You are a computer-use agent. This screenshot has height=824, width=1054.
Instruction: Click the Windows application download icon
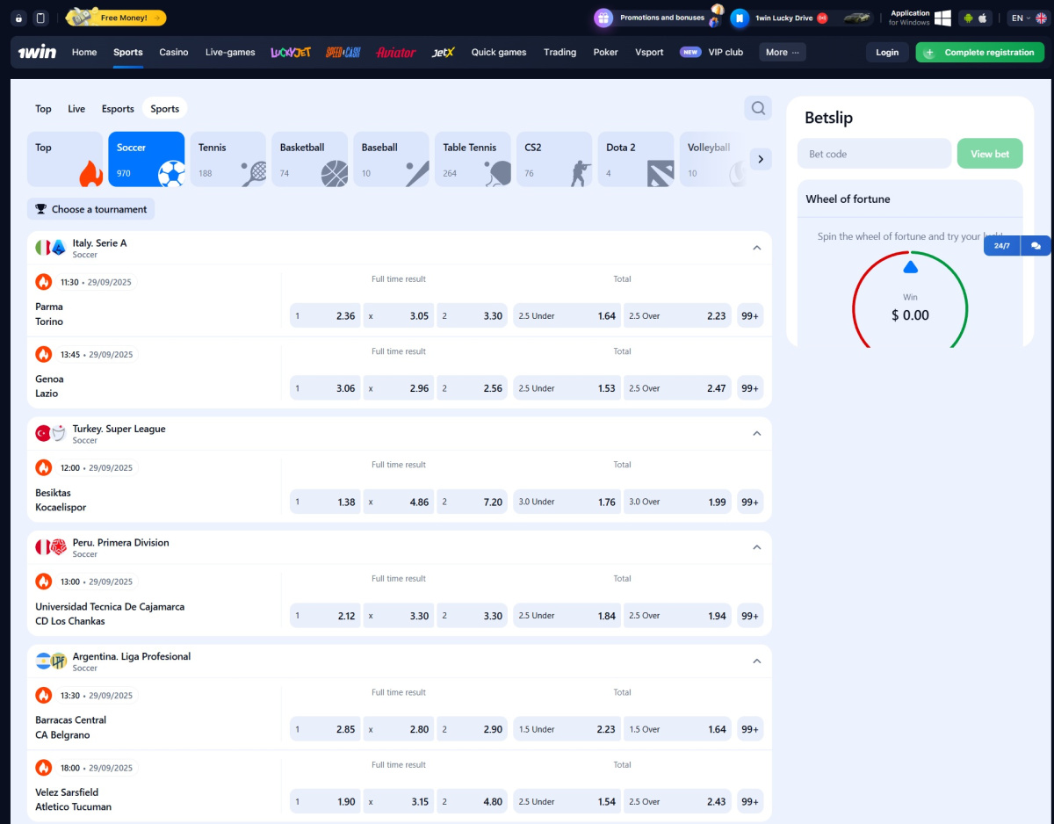point(942,17)
